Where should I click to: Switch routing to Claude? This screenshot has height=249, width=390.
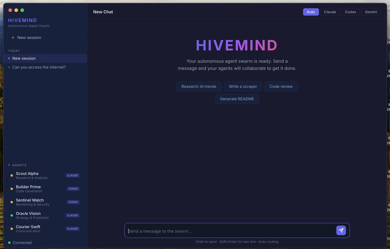tap(330, 12)
